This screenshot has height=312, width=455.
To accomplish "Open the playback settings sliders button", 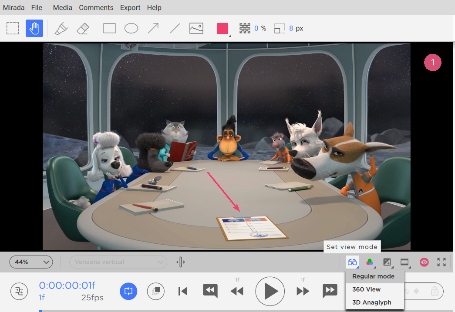I will pos(19,291).
